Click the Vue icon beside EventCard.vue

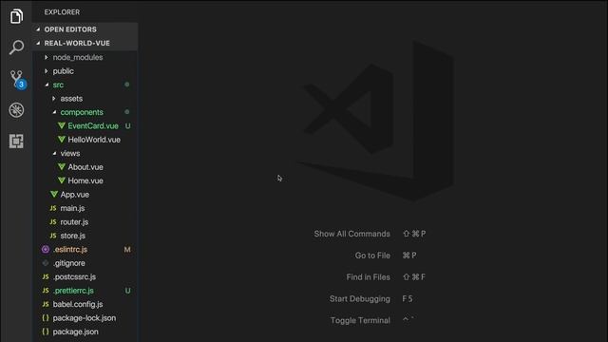pos(61,125)
